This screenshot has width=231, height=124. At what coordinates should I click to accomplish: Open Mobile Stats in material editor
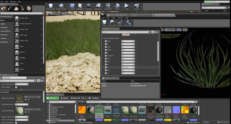(128, 23)
